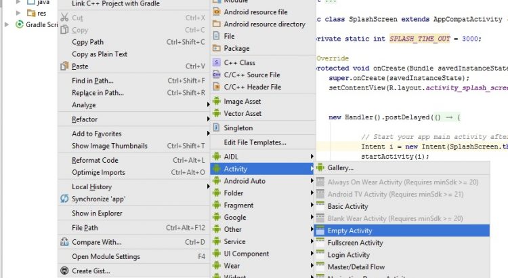
Task: Choose Open Module Settings
Action: [106, 256]
